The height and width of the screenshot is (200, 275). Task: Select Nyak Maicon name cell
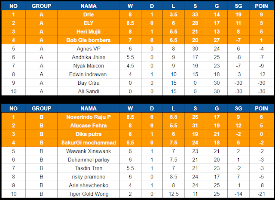pos(89,66)
